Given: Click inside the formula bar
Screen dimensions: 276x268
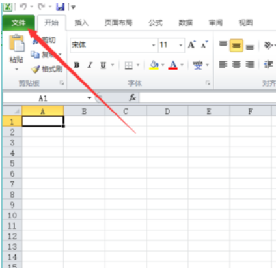Looking at the screenshot, I should point(208,98).
